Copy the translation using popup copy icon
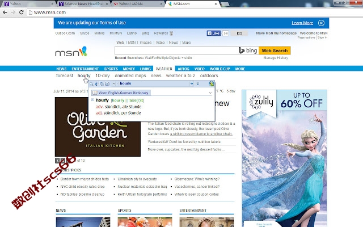Screen dimensions: 363x227 point(102,83)
